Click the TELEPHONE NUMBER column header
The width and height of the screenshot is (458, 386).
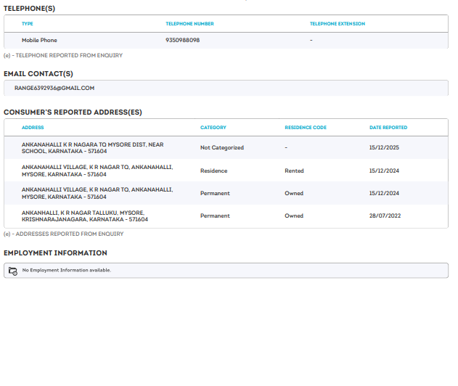[189, 24]
